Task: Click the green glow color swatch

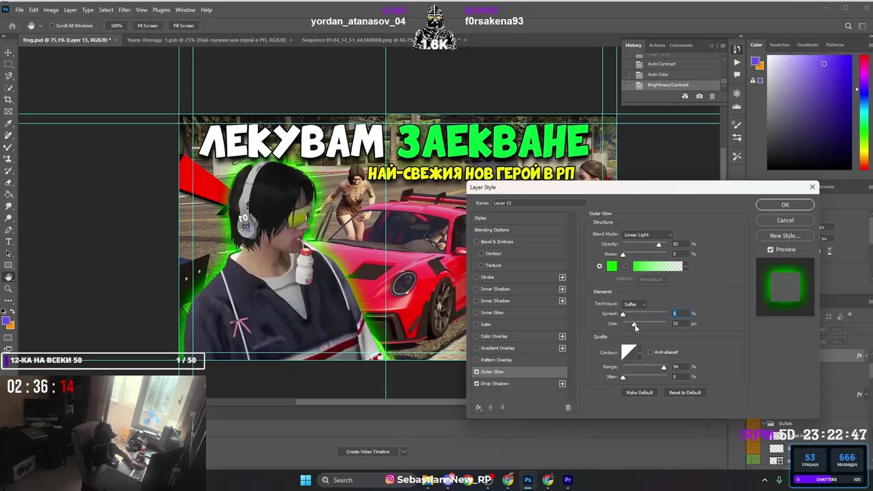Action: pos(612,266)
